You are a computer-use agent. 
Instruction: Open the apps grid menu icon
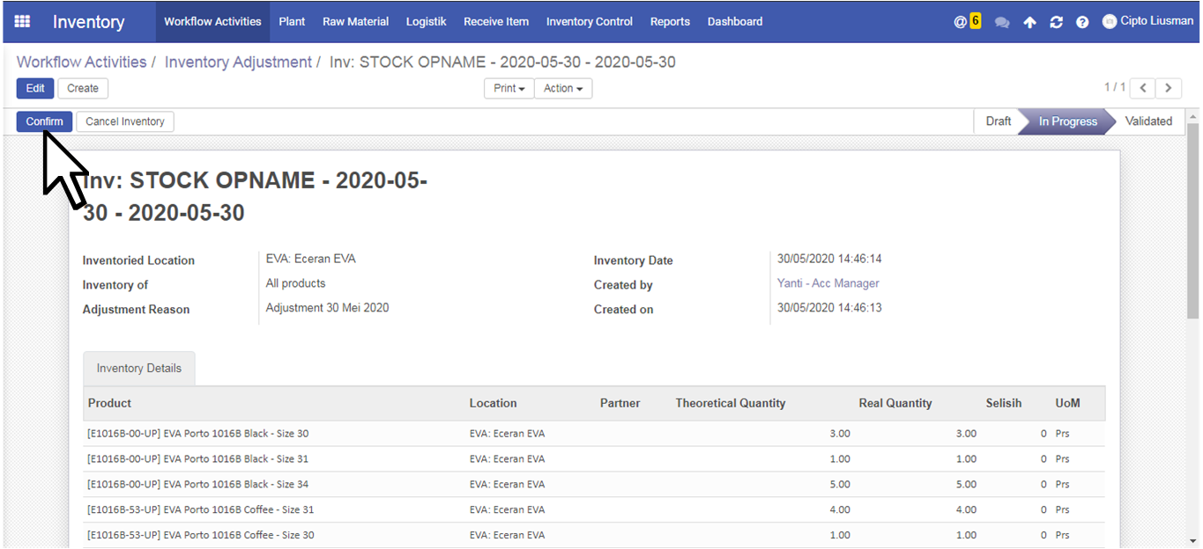pos(22,21)
